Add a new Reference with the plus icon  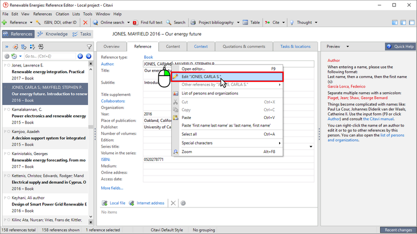[x=5, y=22]
